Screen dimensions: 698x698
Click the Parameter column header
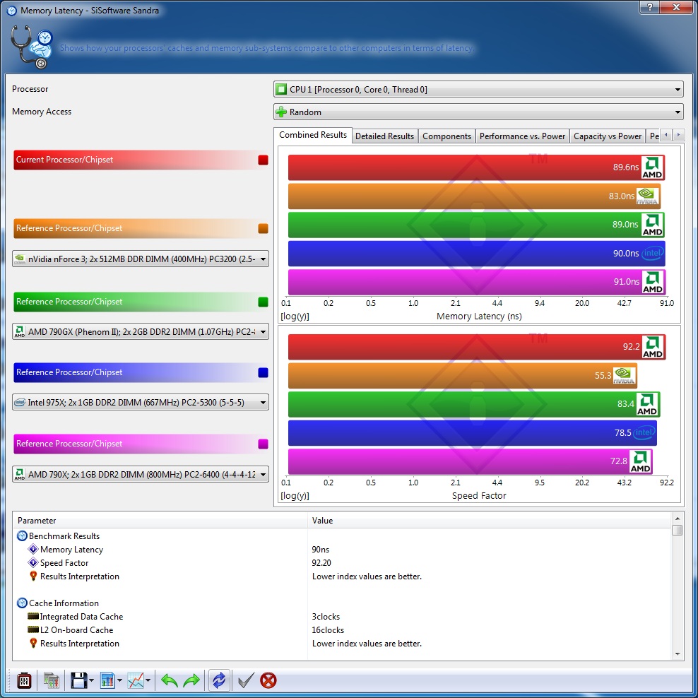pos(160,521)
